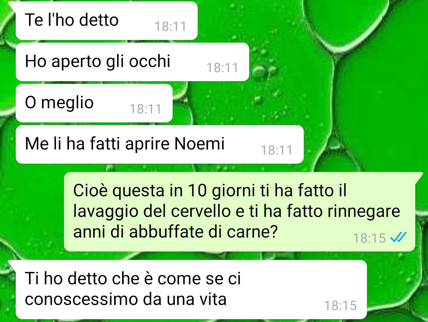Tap the 'O meglio' message bubble
Image resolution: width=428 pixels, height=322 pixels.
(94, 103)
